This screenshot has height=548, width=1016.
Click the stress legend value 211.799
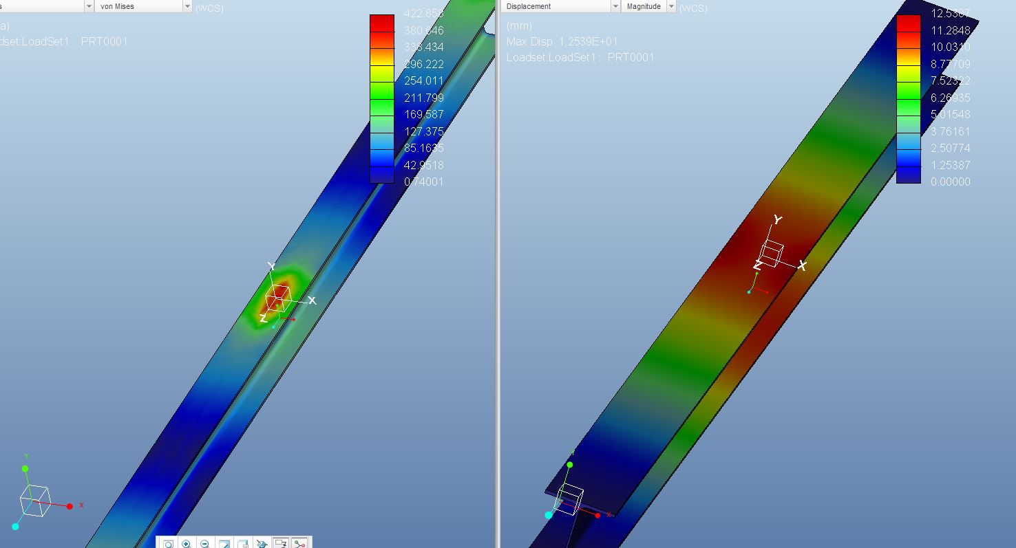coord(423,98)
